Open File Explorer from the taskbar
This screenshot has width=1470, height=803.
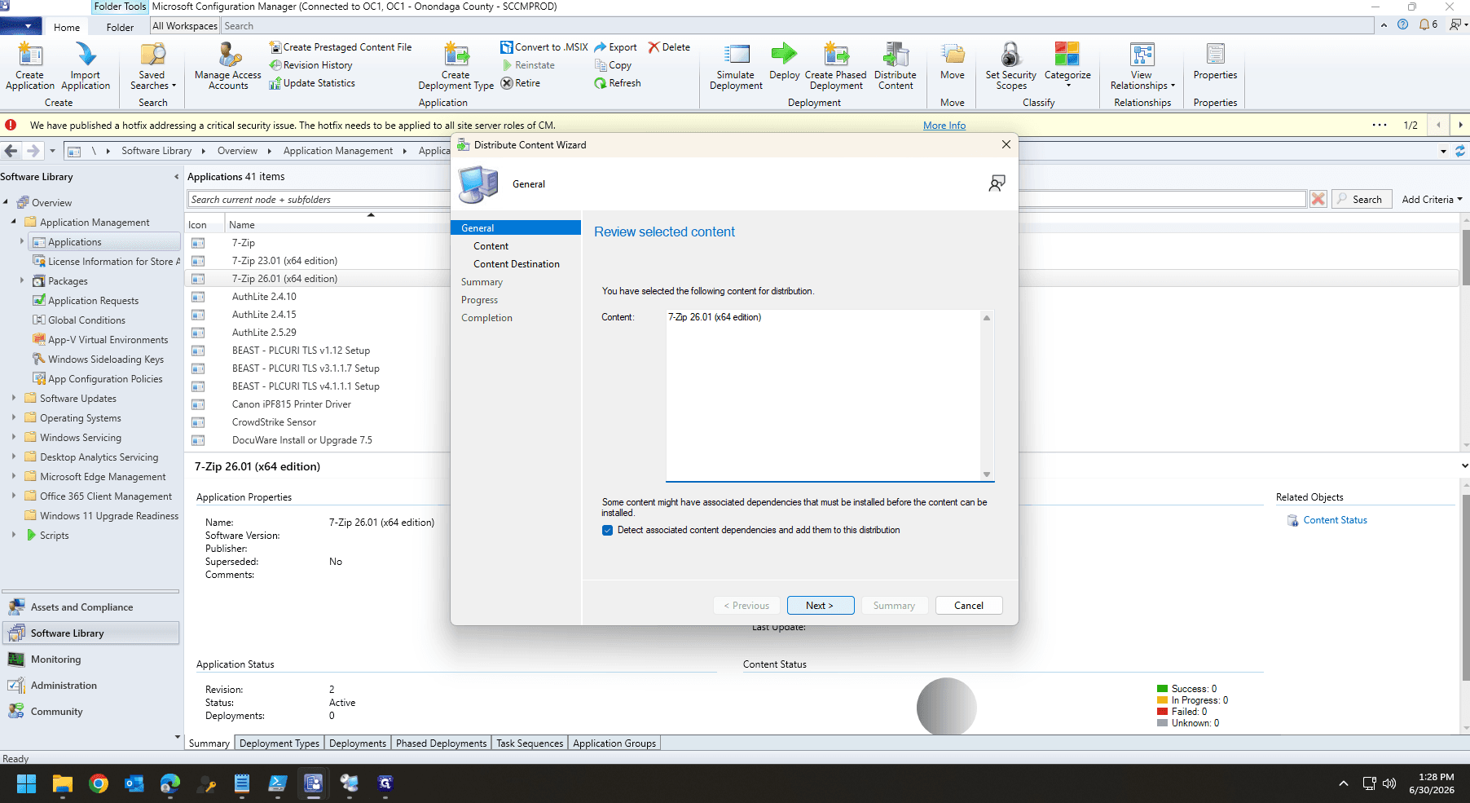(63, 783)
